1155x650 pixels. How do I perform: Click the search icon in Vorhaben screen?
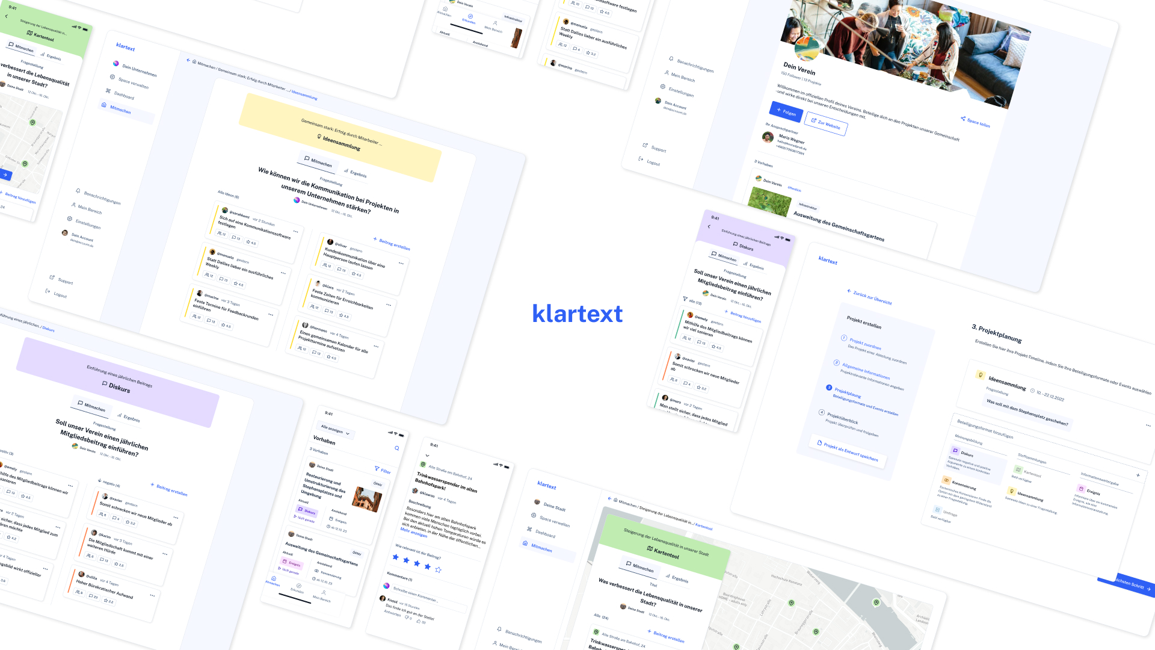click(396, 448)
